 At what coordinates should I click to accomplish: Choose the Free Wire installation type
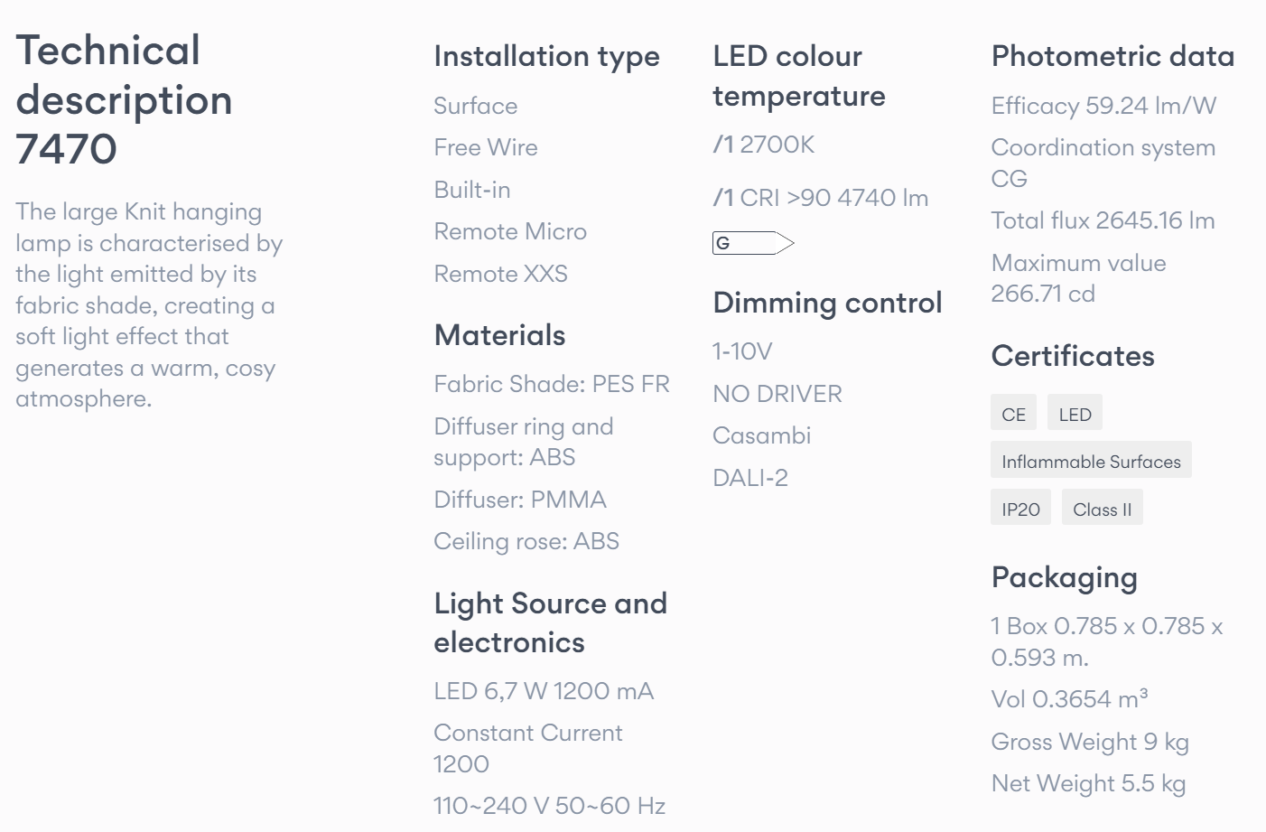(486, 147)
